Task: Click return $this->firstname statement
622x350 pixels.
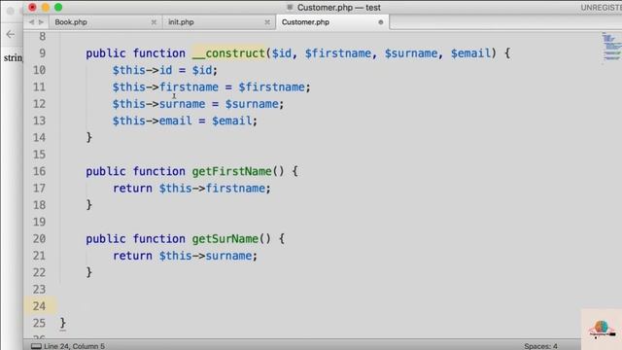Action: [191, 189]
